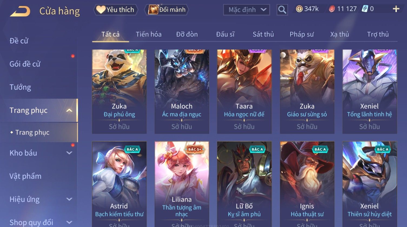This screenshot has height=227, width=407.
Task: Select the Pháp sư category tab
Action: [302, 34]
